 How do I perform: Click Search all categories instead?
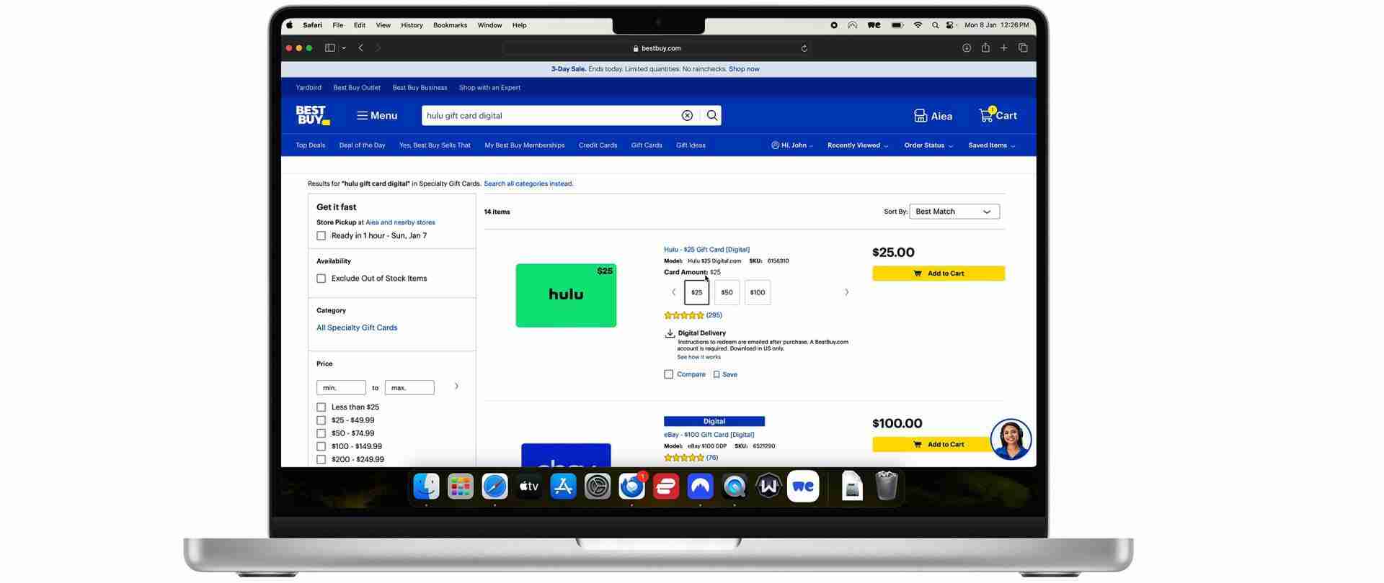528,184
